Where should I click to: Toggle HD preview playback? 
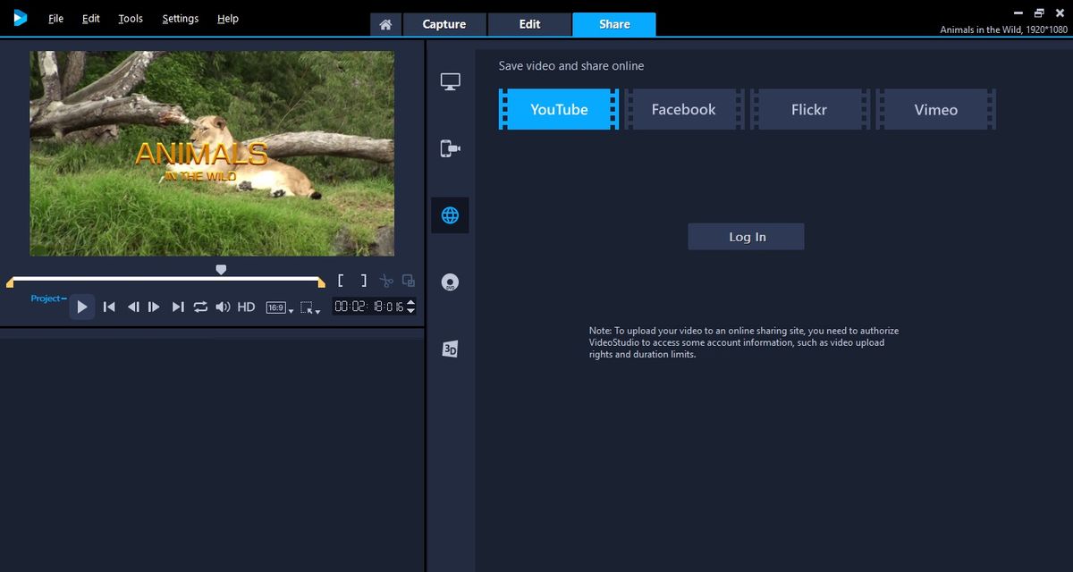pyautogui.click(x=246, y=307)
